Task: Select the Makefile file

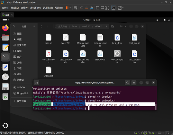Action: (x=66, y=39)
